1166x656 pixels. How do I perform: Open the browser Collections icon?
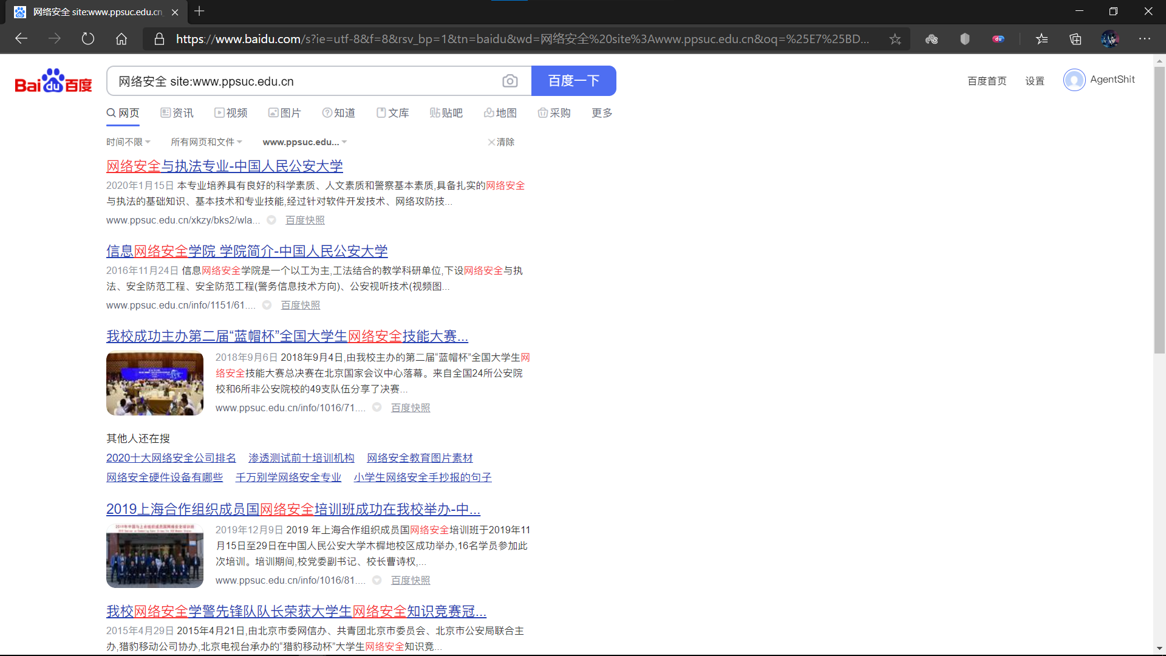coord(1076,39)
